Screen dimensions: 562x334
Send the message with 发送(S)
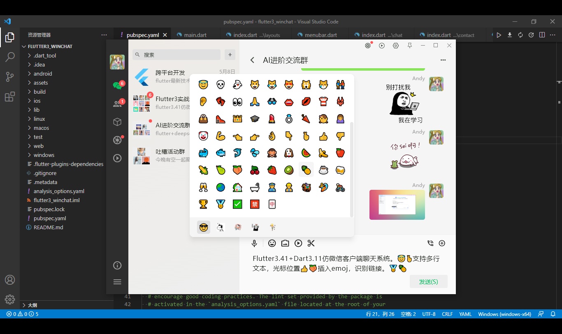coord(428,282)
